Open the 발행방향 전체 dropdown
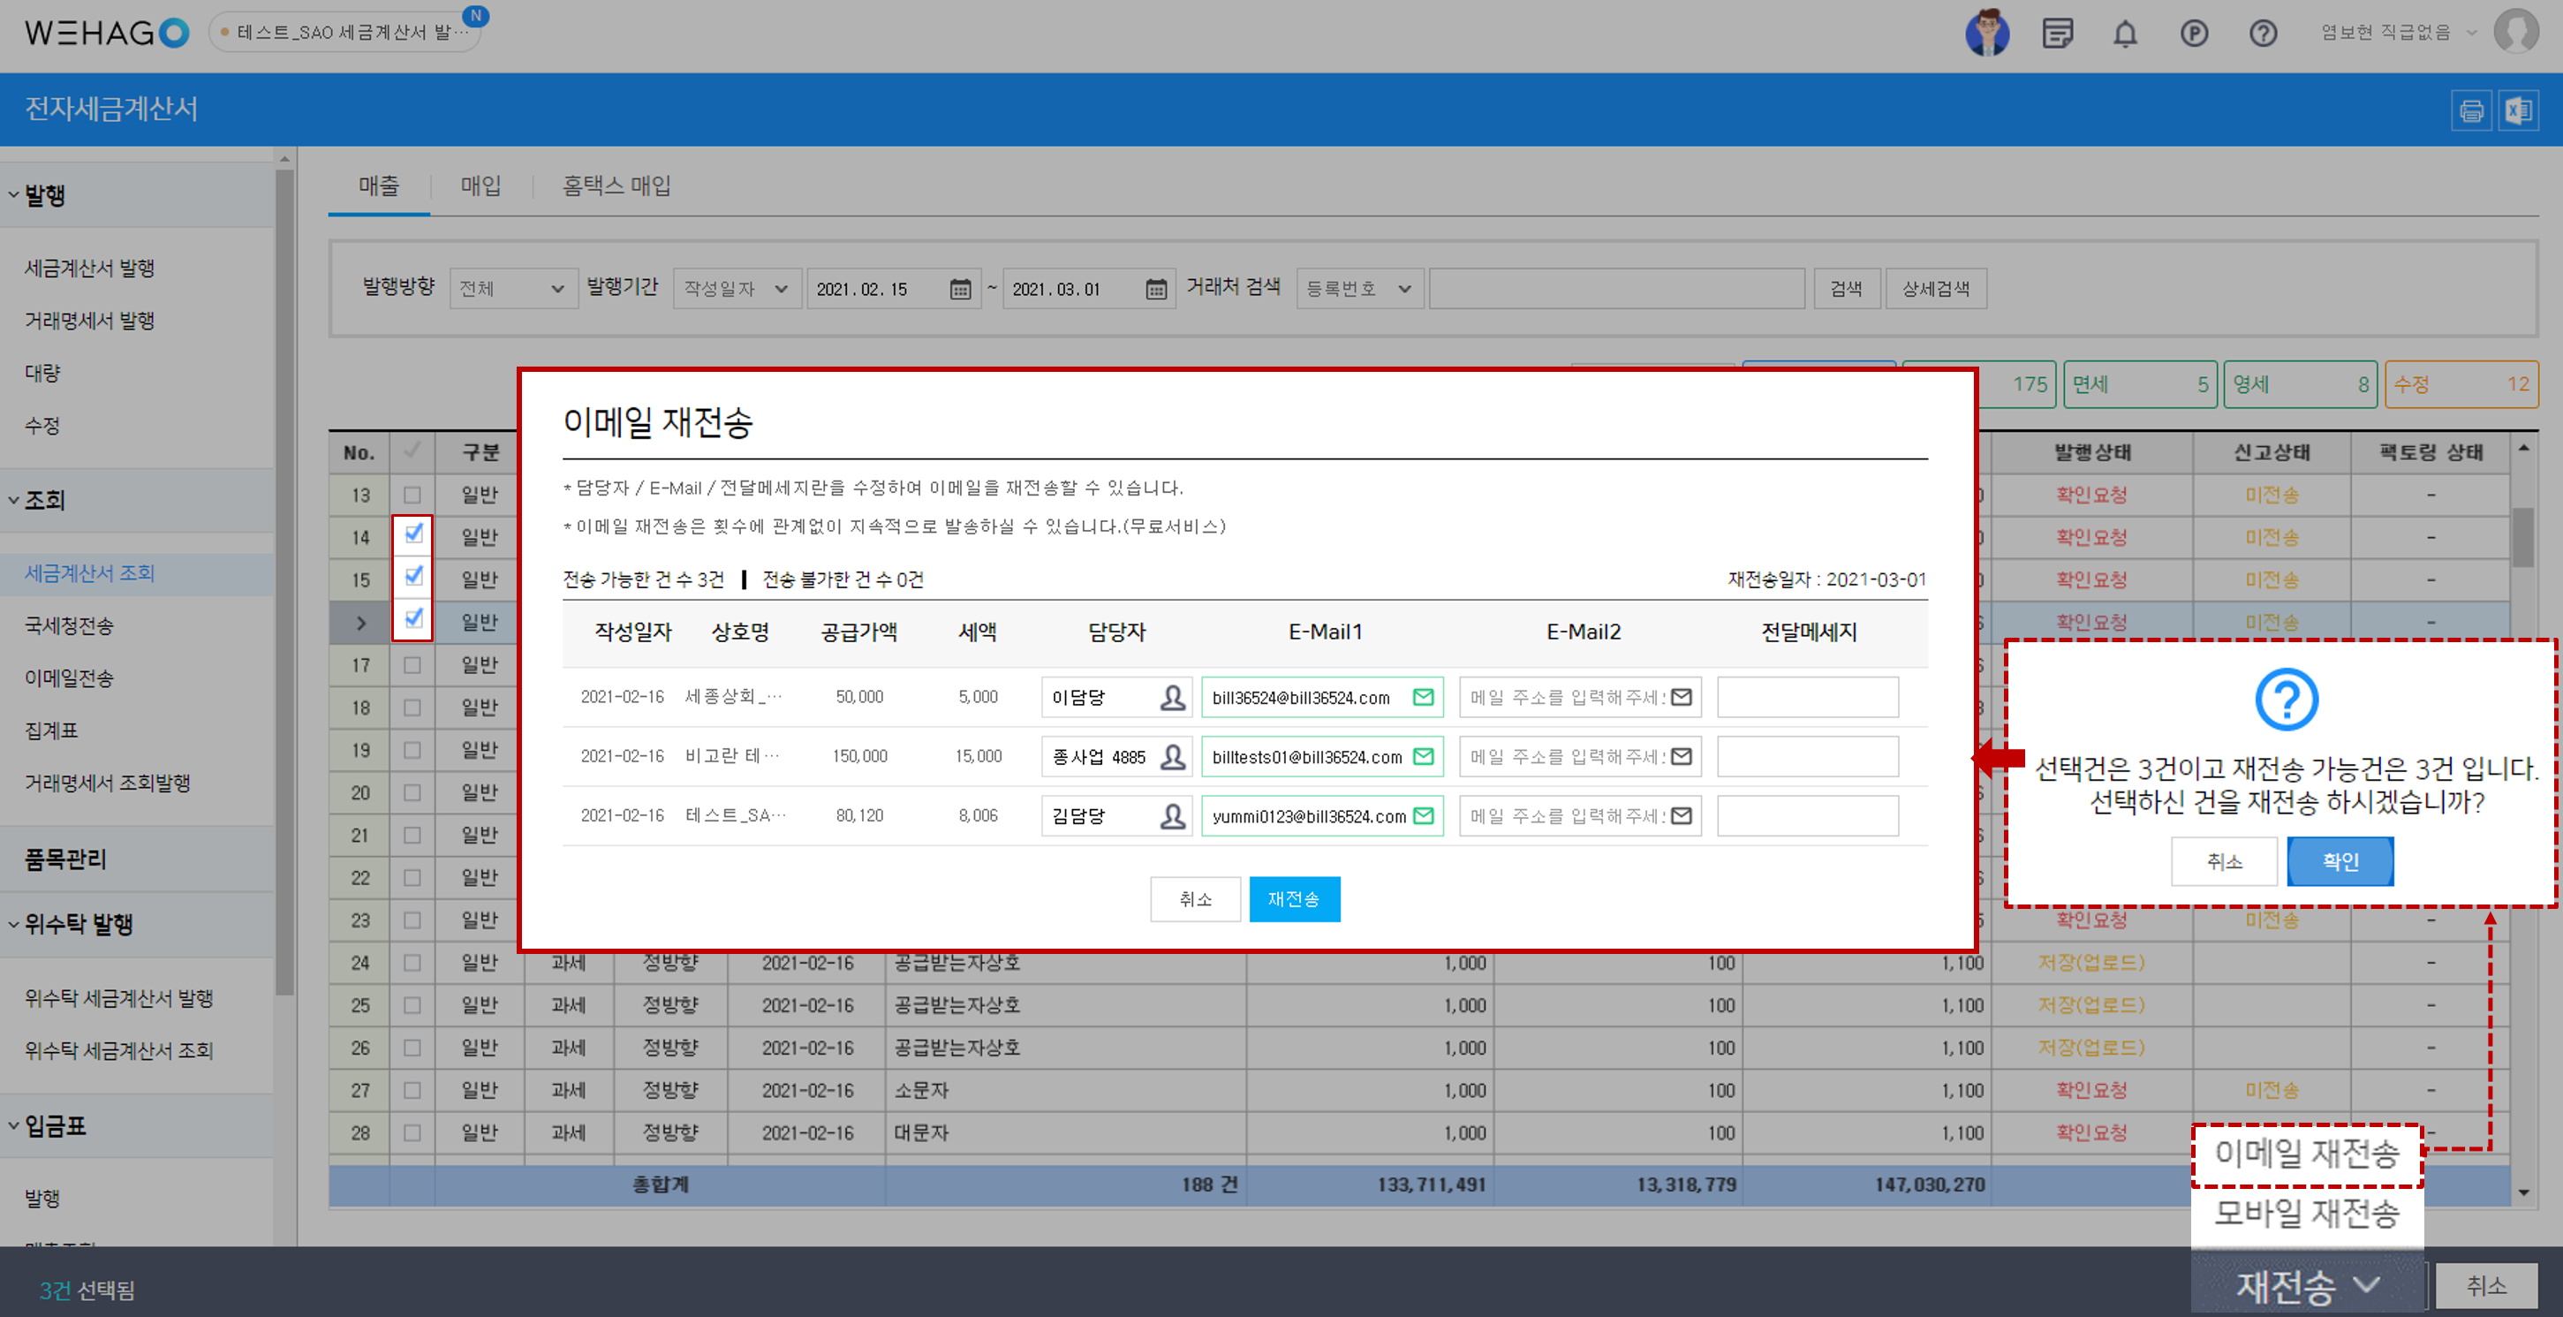 [x=512, y=290]
